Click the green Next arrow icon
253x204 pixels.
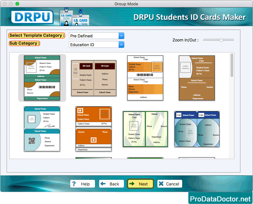(132, 184)
